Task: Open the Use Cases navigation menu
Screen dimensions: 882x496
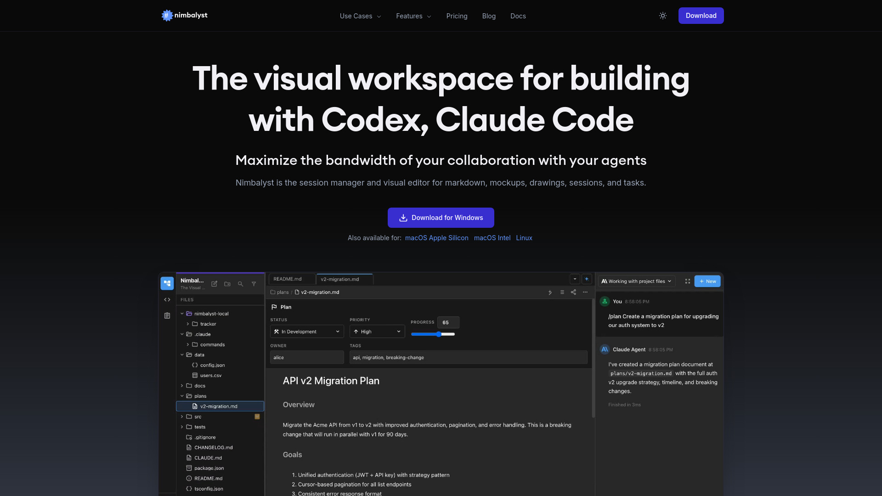Action: click(360, 16)
